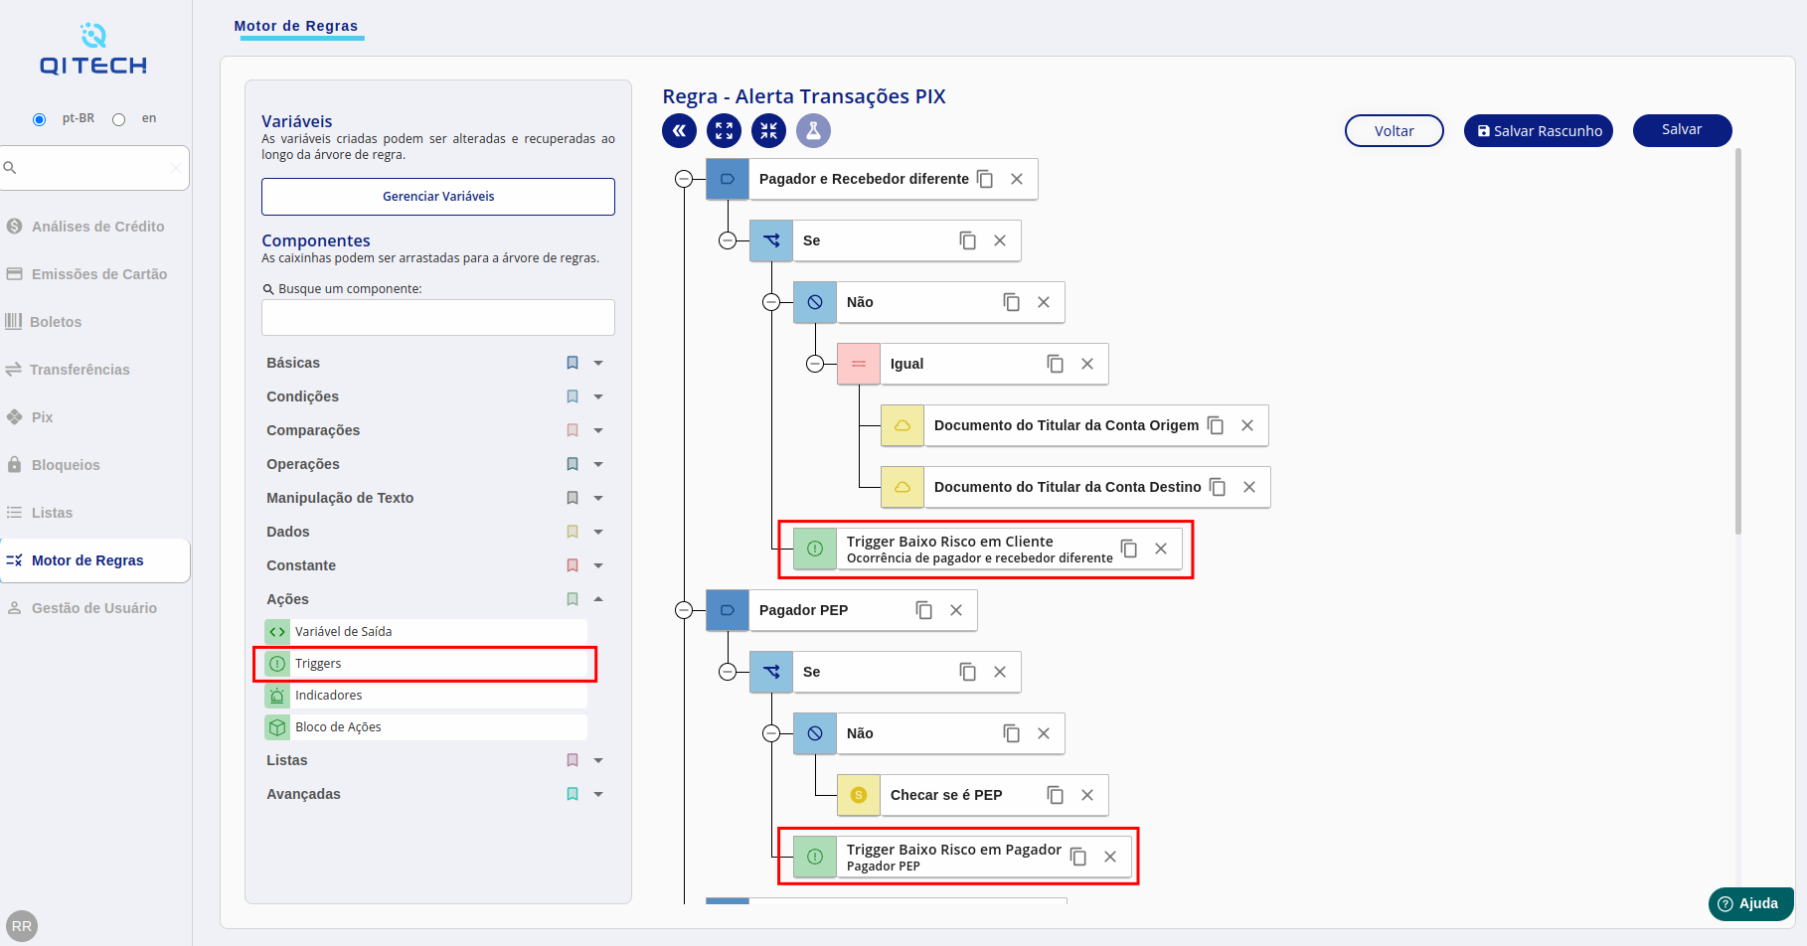Duplicate the 'Igual' comparison node
This screenshot has height=946, width=1807.
point(1056,364)
